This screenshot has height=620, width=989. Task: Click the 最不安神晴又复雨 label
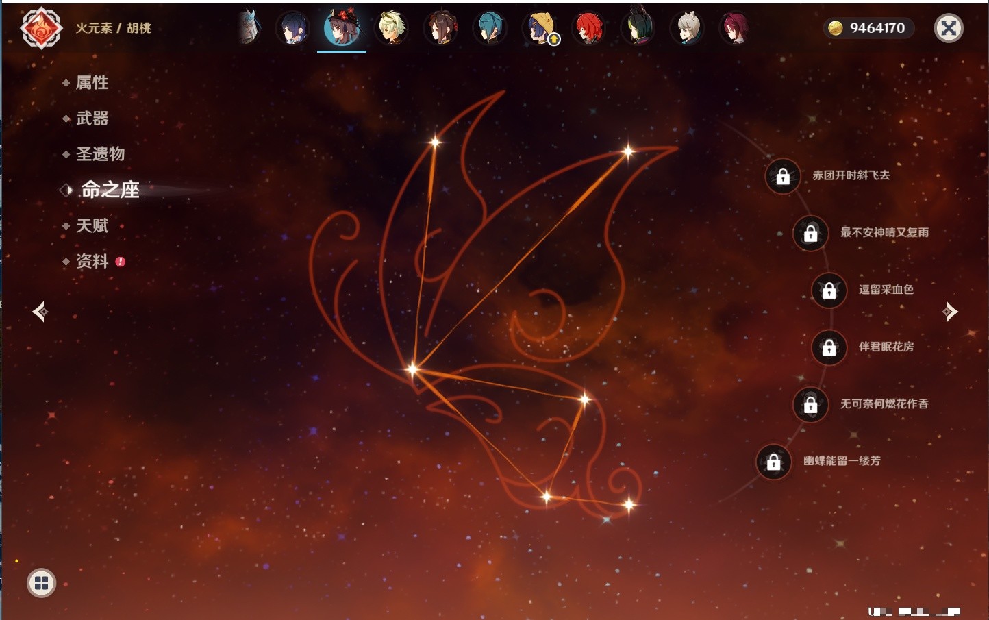click(885, 232)
